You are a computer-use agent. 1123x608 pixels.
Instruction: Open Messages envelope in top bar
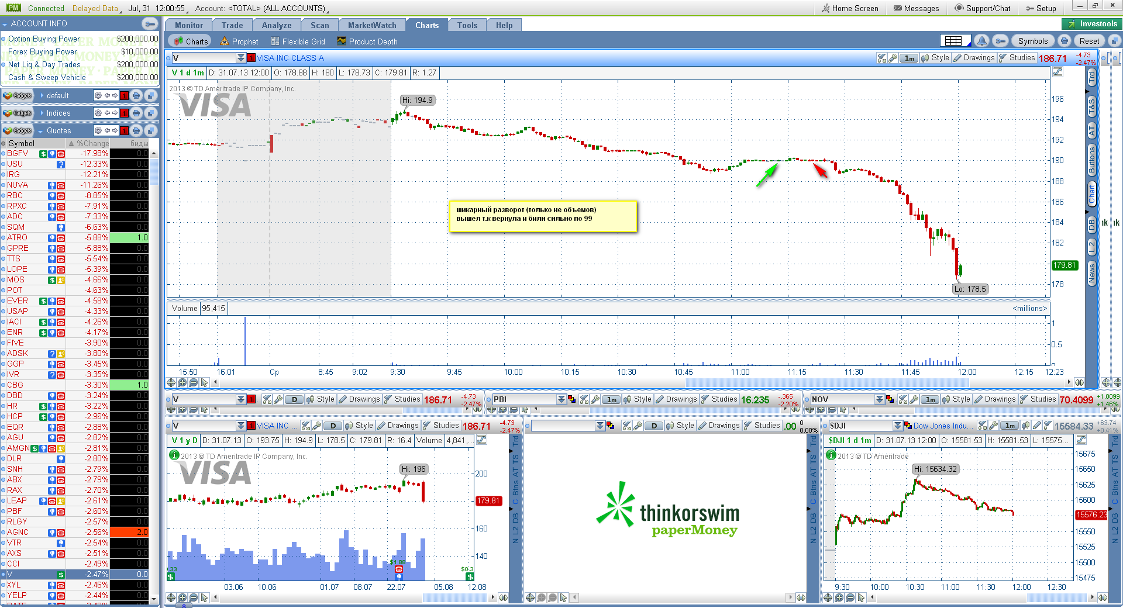pyautogui.click(x=916, y=8)
